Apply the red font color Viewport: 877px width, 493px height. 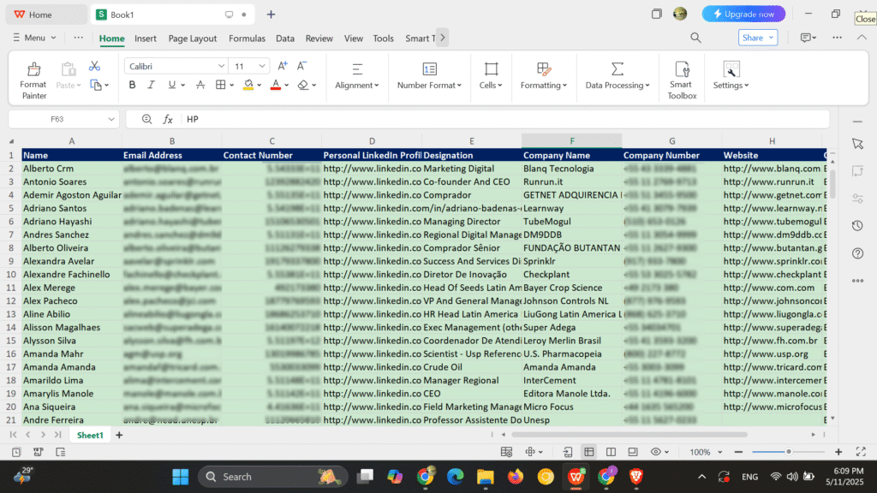pos(276,85)
